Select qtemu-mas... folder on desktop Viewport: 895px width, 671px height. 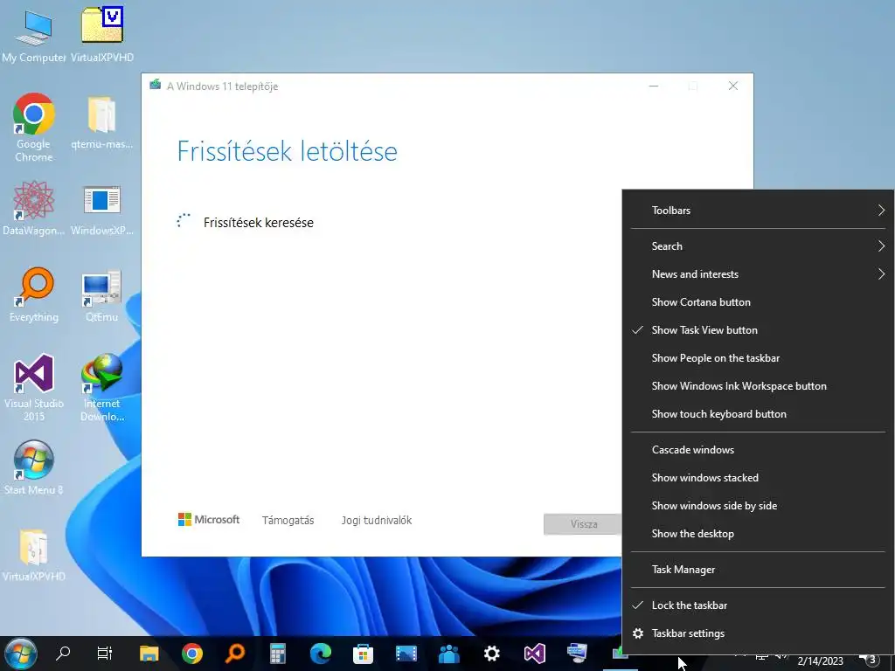(102, 122)
